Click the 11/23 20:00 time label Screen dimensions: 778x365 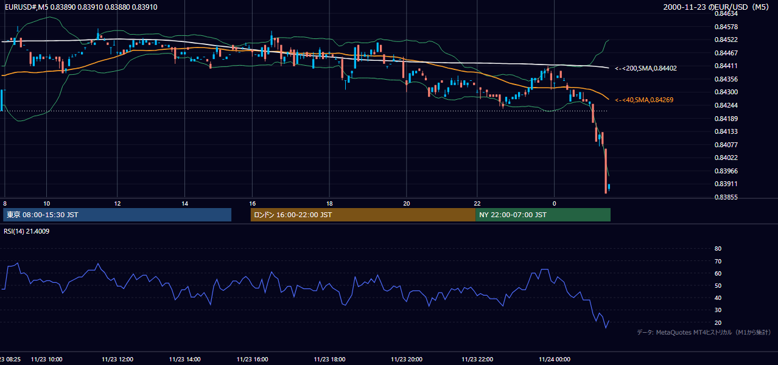[x=407, y=360]
